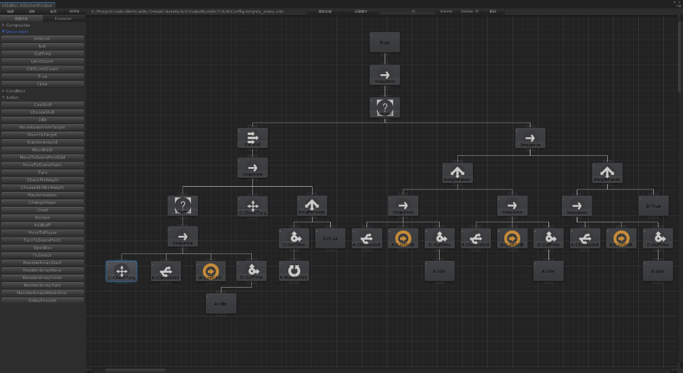Screen dimensions: 683x373
Task: Click the CastSkill action button in the palette
Action: [x=42, y=105]
